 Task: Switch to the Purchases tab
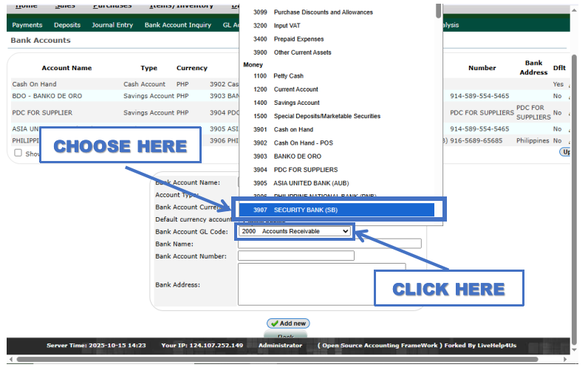coord(112,5)
